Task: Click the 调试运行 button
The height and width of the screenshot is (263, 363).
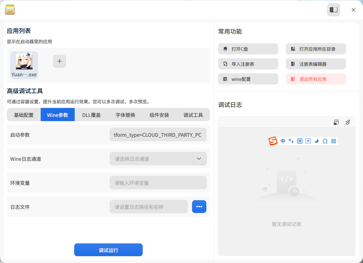Action: [108, 250]
